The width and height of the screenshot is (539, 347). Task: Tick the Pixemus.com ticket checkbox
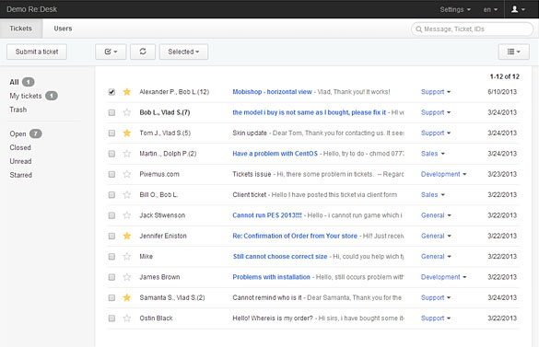[x=111, y=174]
